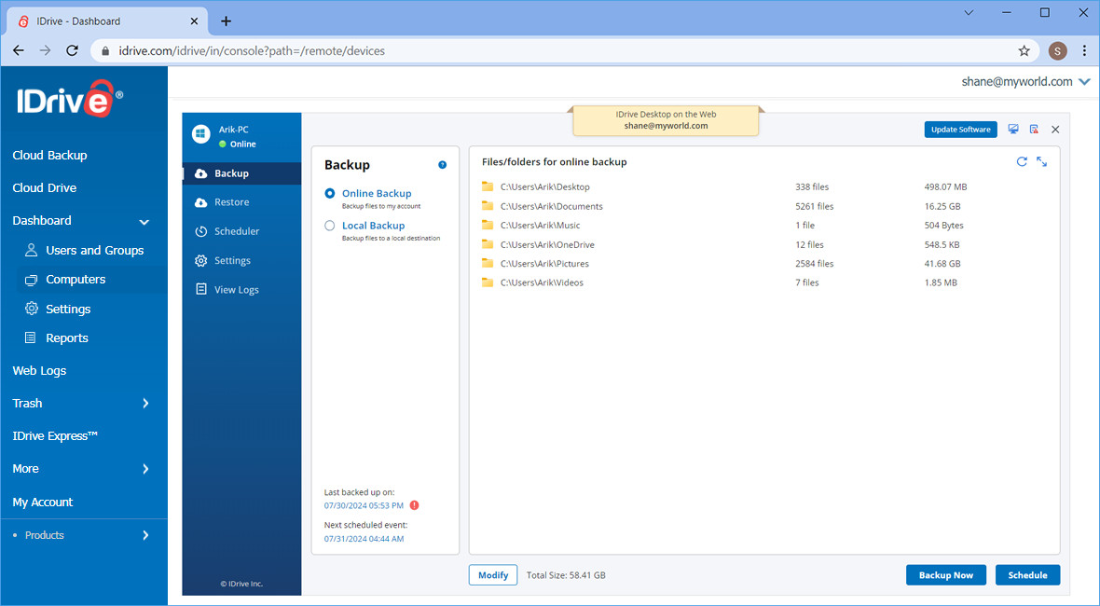Click the Modify button
Viewport: 1100px width, 606px height.
[492, 575]
